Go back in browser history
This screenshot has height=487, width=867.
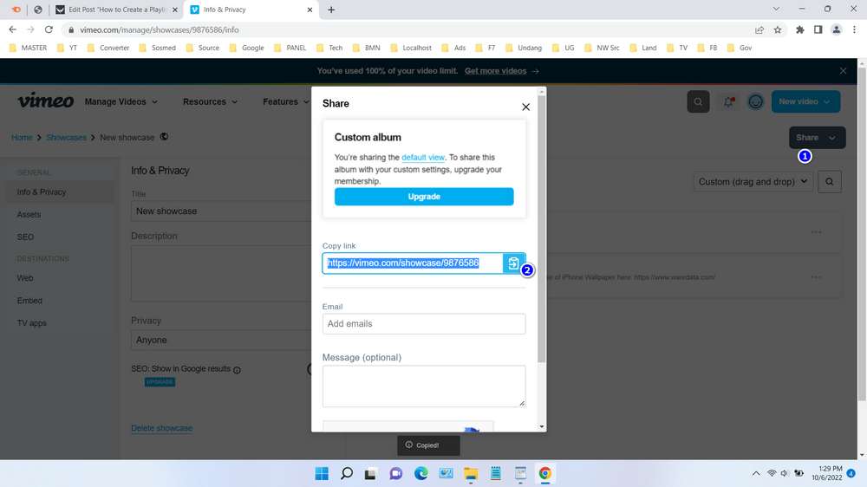13,29
